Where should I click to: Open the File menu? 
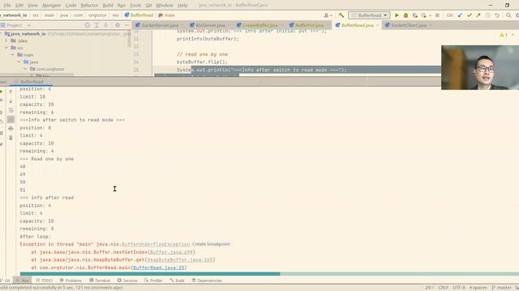7,6
